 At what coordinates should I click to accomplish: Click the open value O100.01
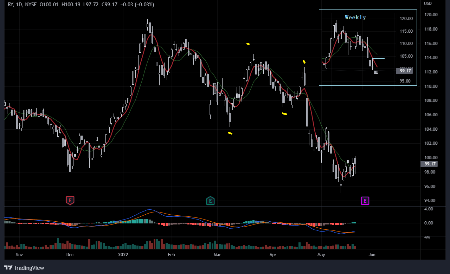click(x=50, y=5)
